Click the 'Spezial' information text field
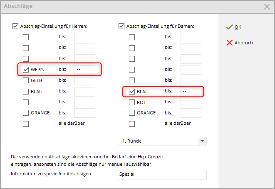The image size is (275, 189). (162, 174)
